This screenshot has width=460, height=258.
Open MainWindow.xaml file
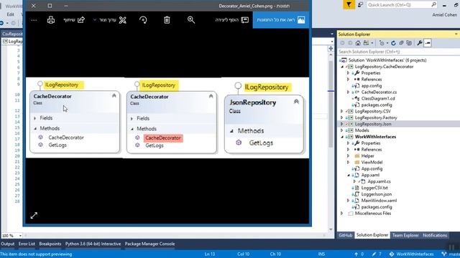click(379, 201)
